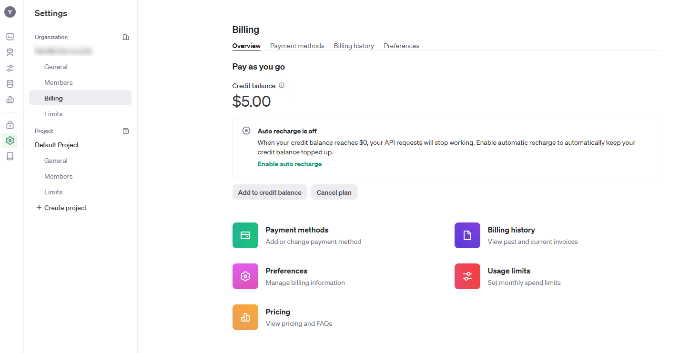Open the Storage database icon
This screenshot has height=353, width=679.
[10, 83]
